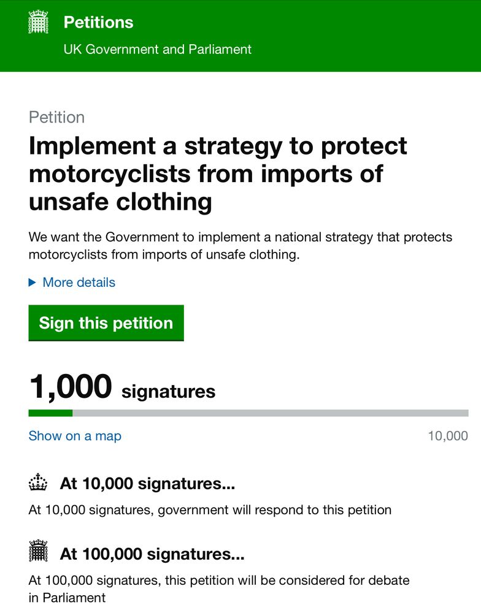Click the crown icon beside 10,000 signatures
Viewport: 481px width, 613px height.
(x=38, y=483)
